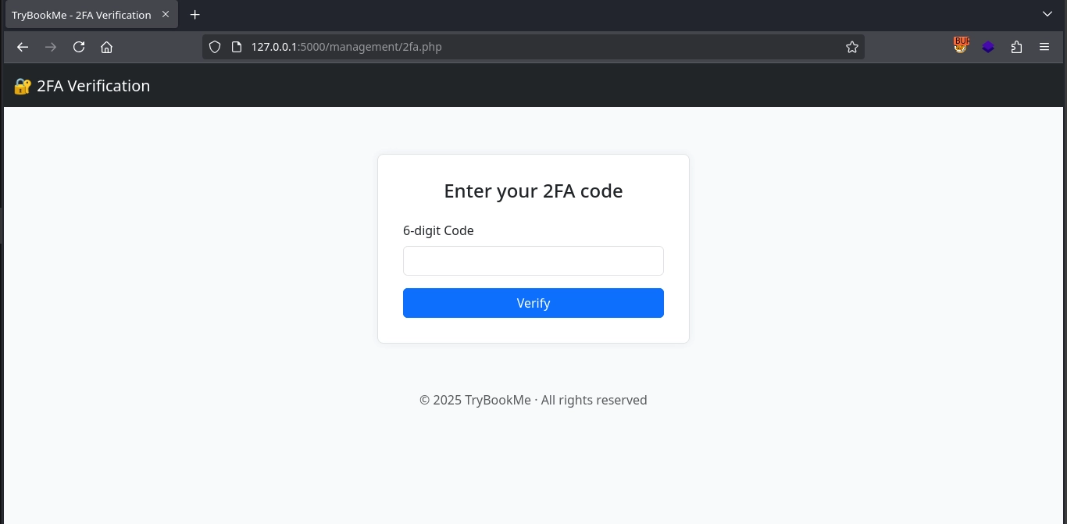
Task: Click the 6-digit Code input field
Action: [x=533, y=261]
